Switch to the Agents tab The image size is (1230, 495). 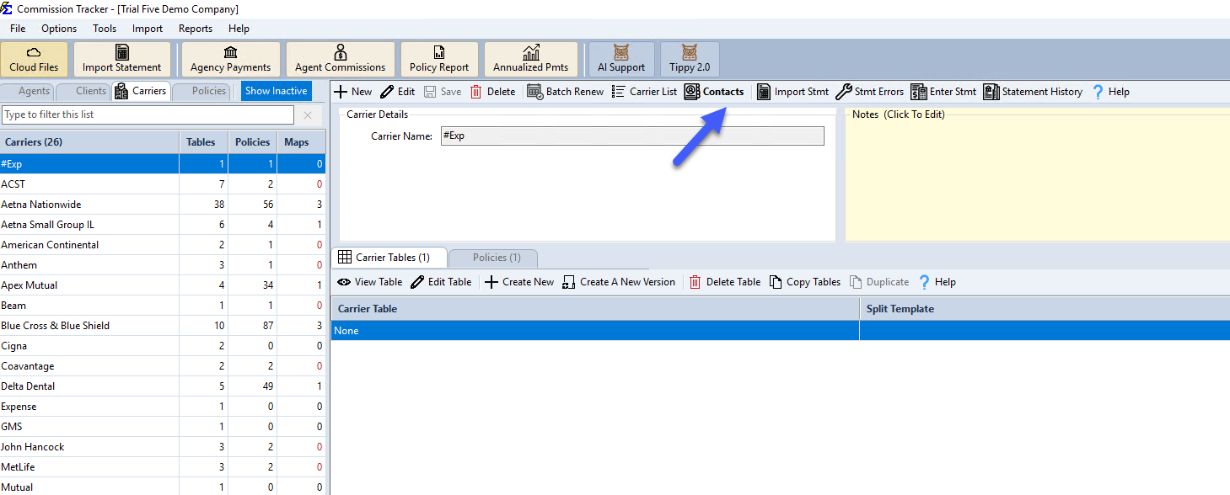(x=29, y=91)
